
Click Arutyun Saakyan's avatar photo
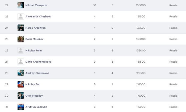(x=21, y=107)
